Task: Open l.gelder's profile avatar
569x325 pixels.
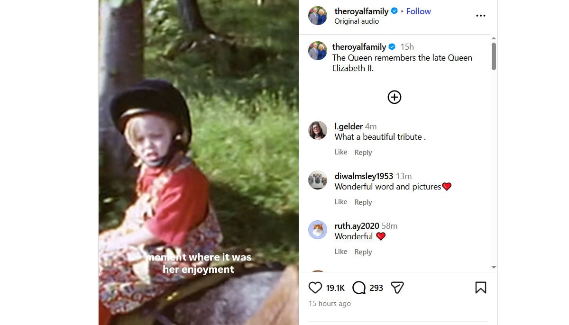Action: 318,130
